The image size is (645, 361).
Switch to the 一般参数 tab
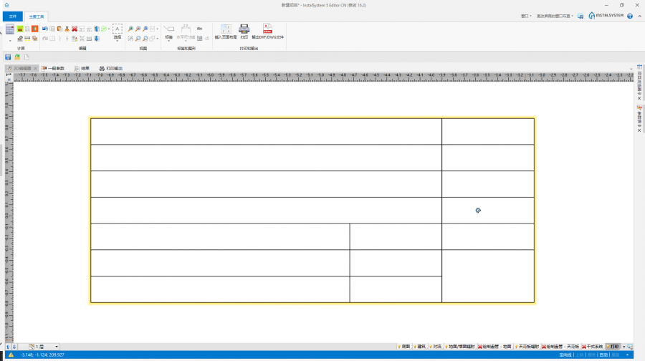pos(52,68)
